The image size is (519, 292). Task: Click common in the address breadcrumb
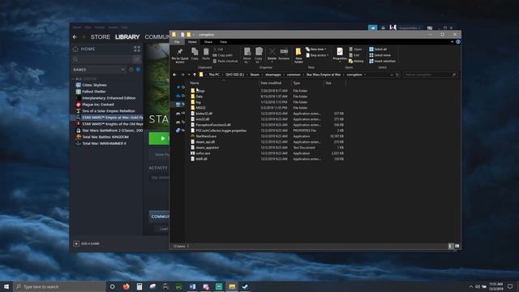294,75
